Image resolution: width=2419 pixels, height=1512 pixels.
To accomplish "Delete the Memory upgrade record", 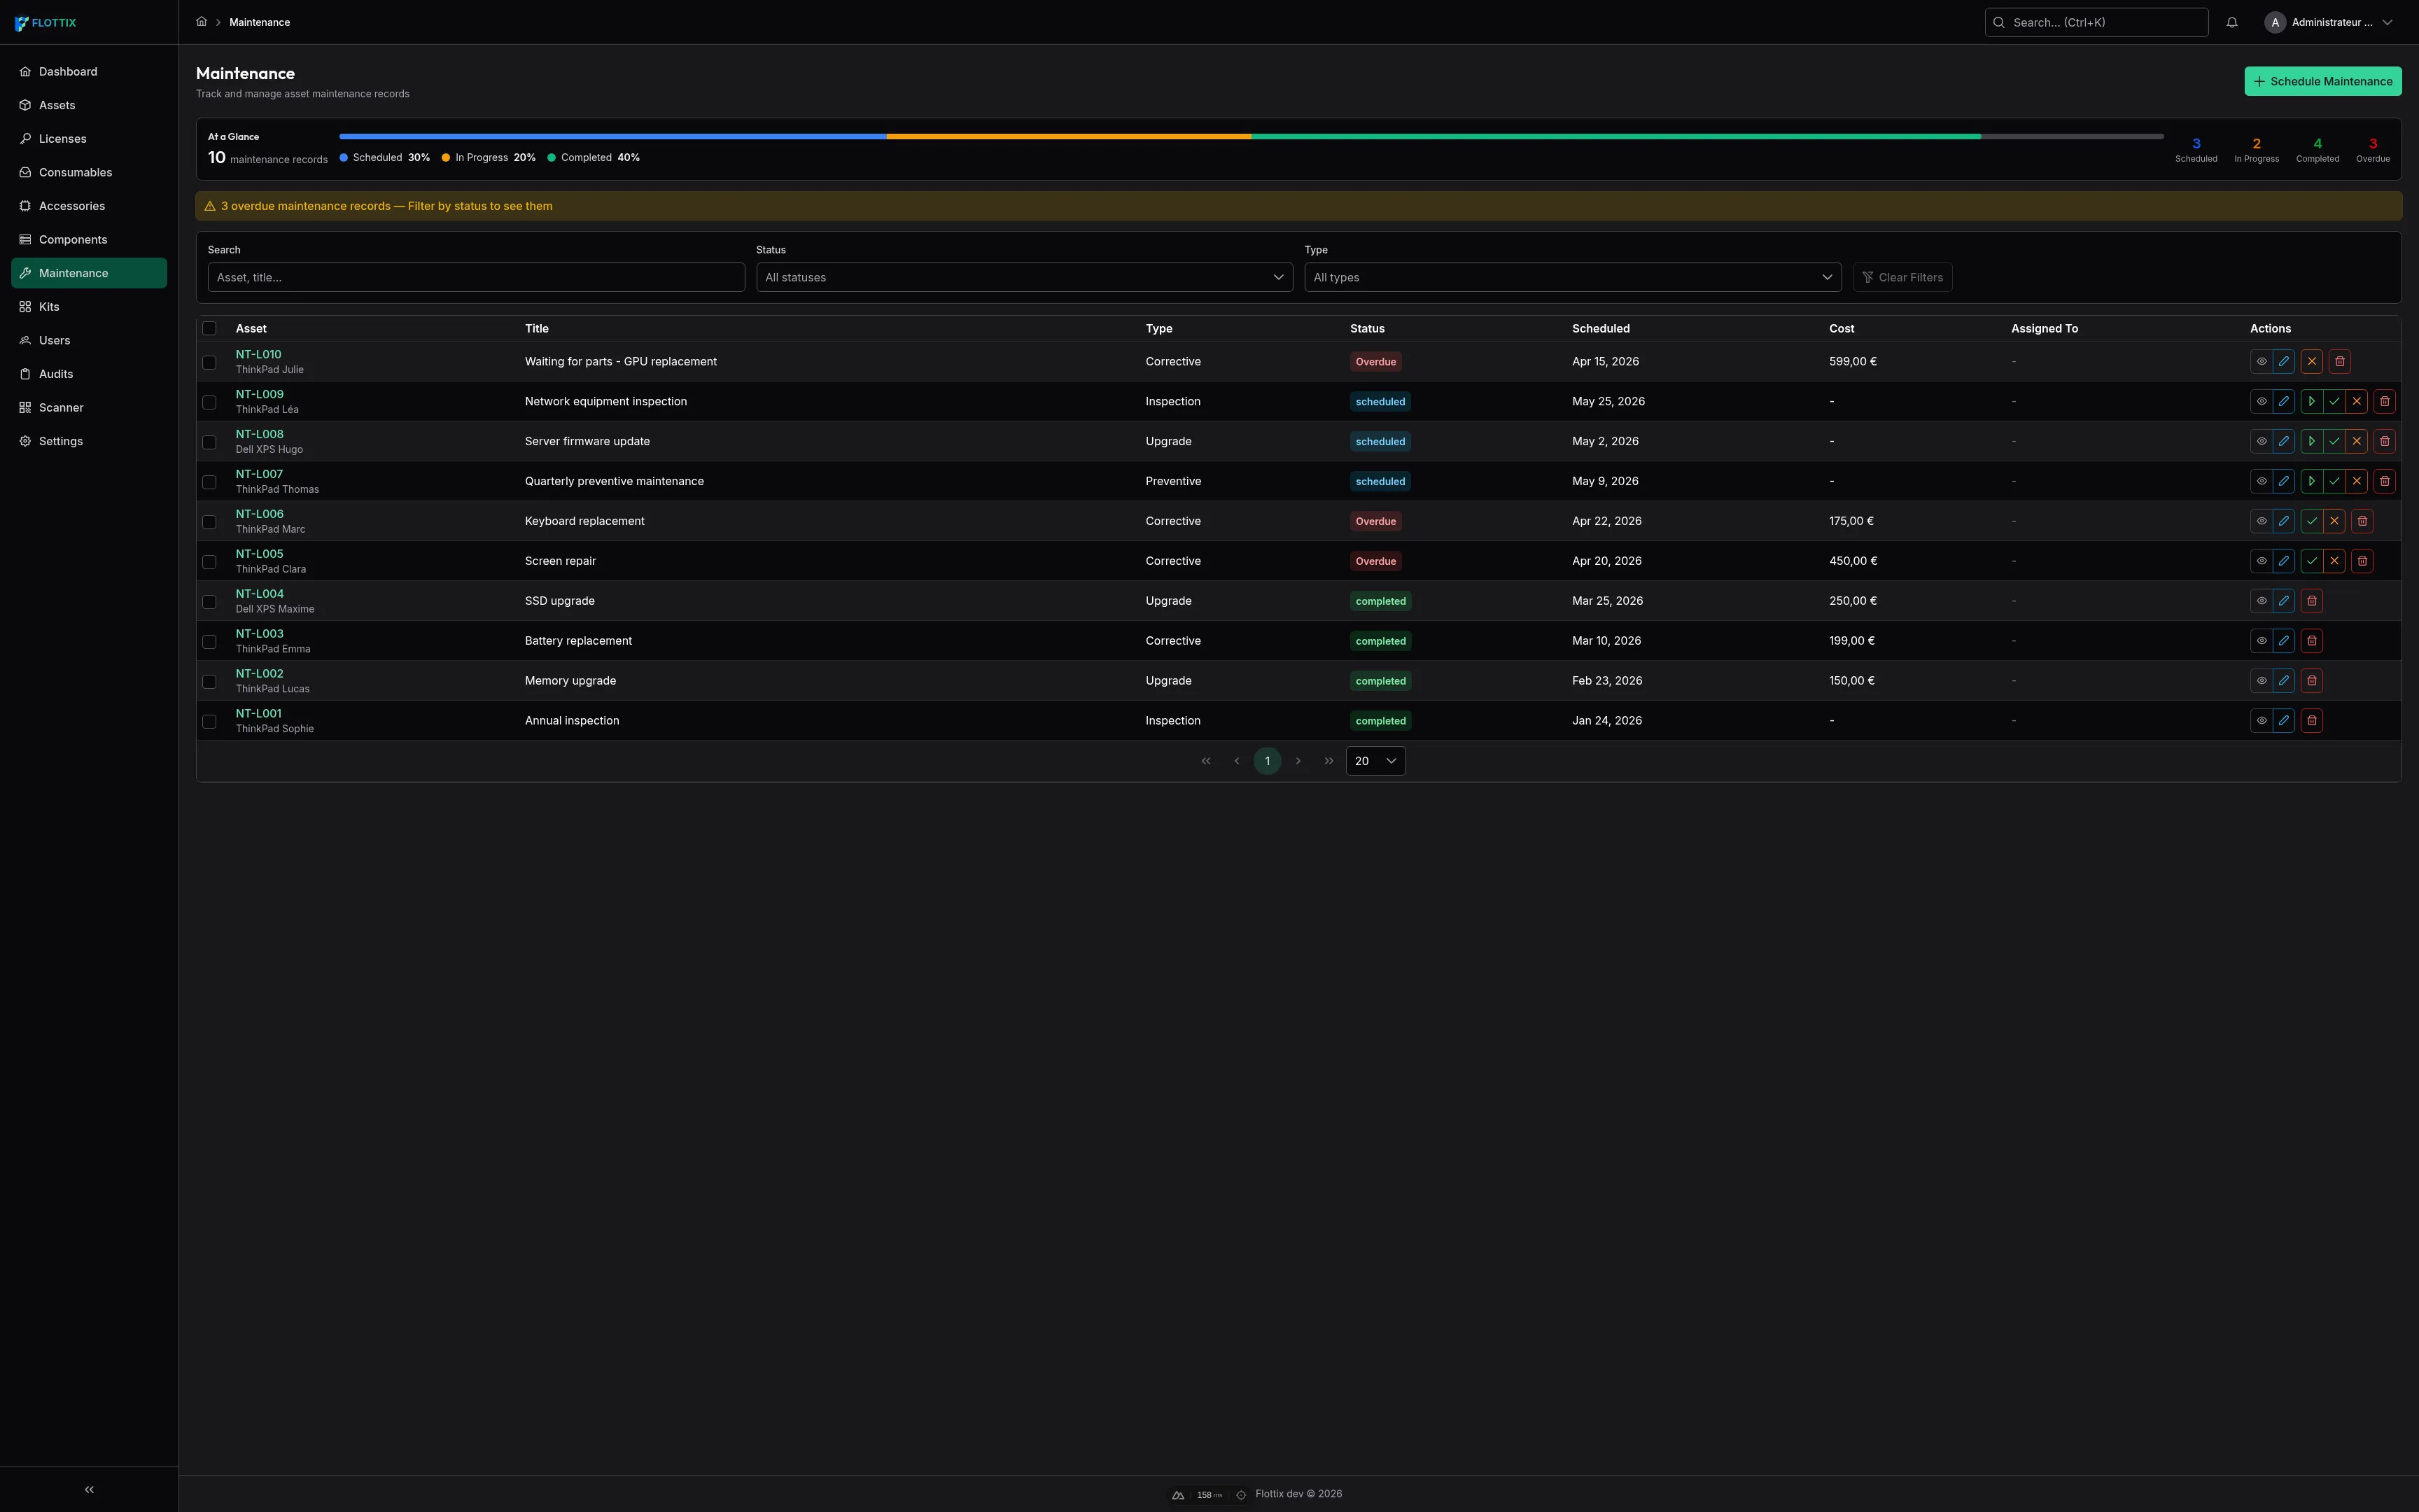I will (x=2312, y=681).
